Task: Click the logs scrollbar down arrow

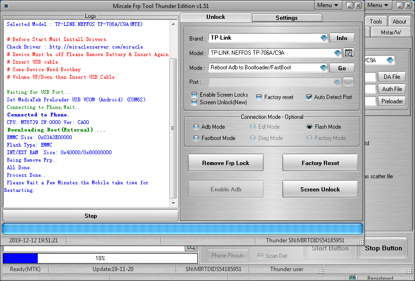Action: [173, 203]
